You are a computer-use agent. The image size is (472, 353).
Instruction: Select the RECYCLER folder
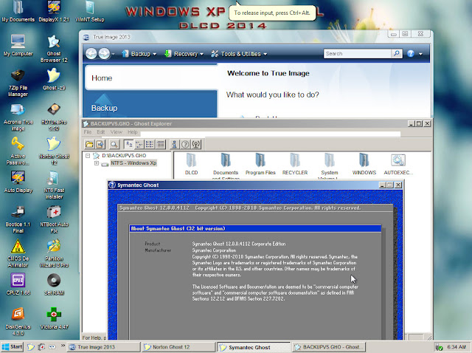pyautogui.click(x=295, y=164)
